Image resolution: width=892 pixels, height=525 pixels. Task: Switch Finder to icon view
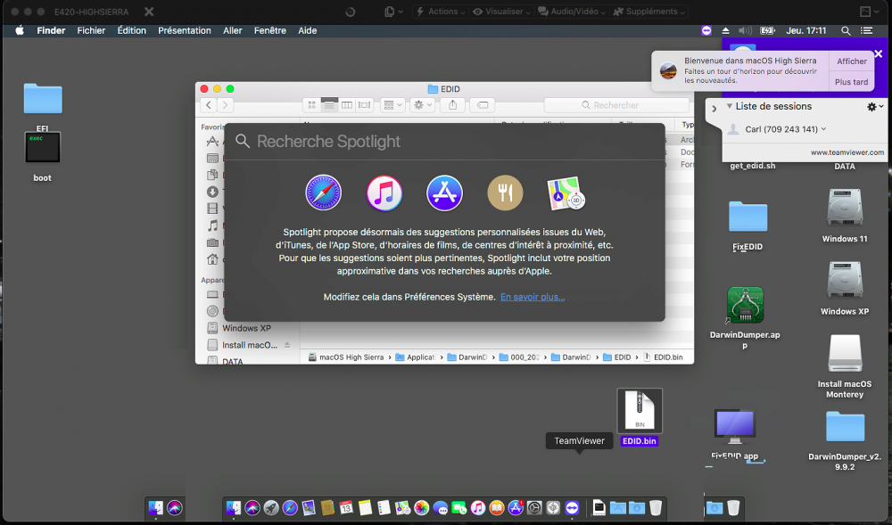click(311, 105)
